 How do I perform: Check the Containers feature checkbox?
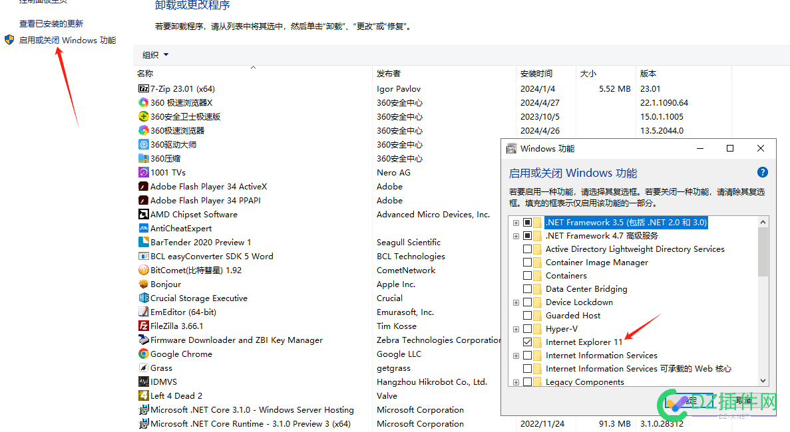(x=528, y=276)
